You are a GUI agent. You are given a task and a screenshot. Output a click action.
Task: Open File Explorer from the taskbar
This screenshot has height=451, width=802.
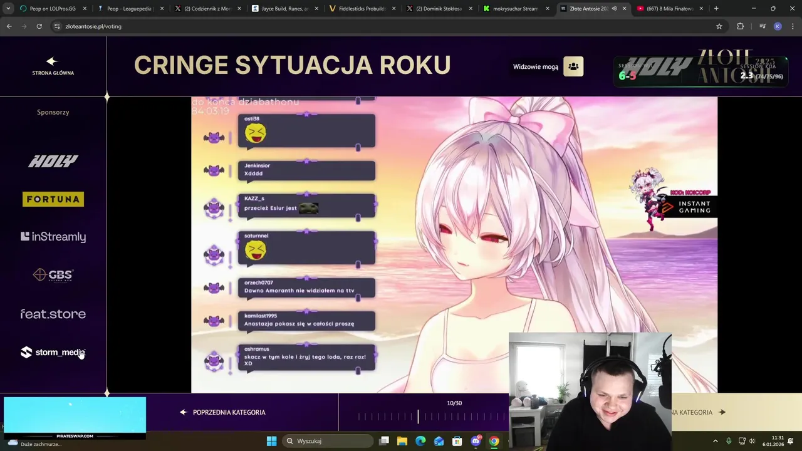click(x=402, y=441)
